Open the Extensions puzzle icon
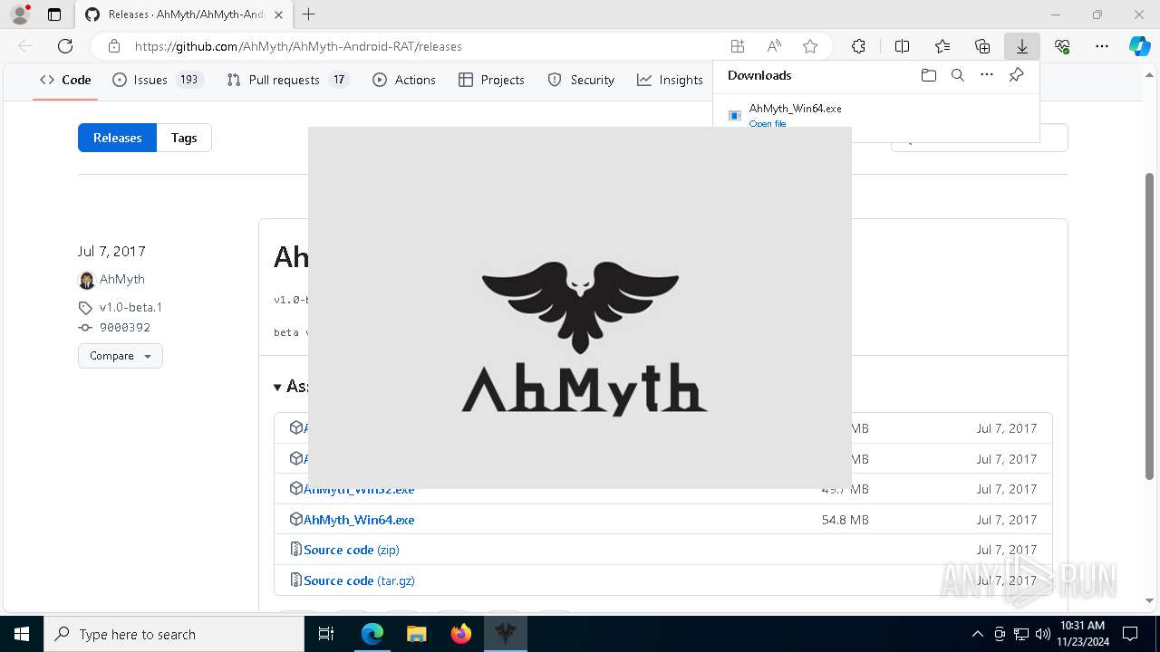This screenshot has width=1160, height=652. (858, 46)
